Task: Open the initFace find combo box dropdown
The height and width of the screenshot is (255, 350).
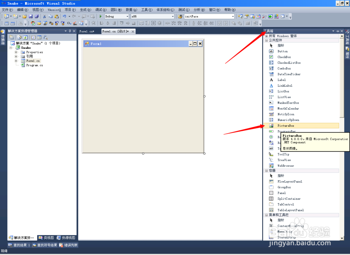Action: 233,16
